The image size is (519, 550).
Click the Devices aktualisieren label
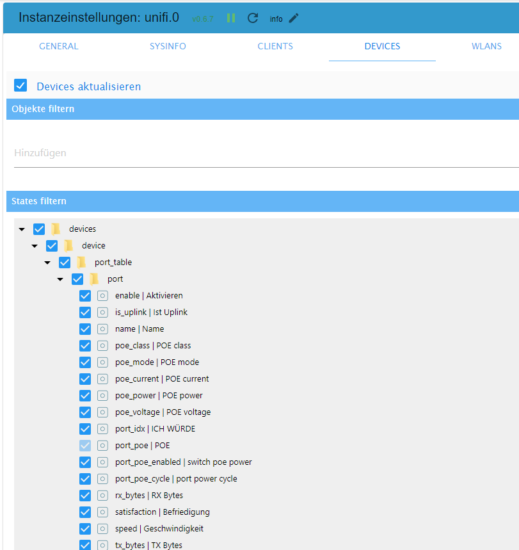(89, 86)
